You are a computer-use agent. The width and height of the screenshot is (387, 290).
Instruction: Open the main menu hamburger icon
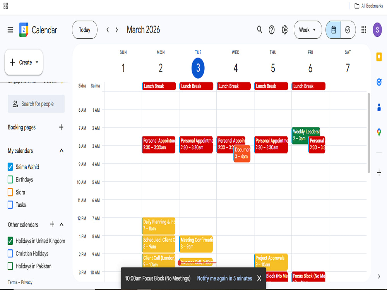tap(10, 30)
